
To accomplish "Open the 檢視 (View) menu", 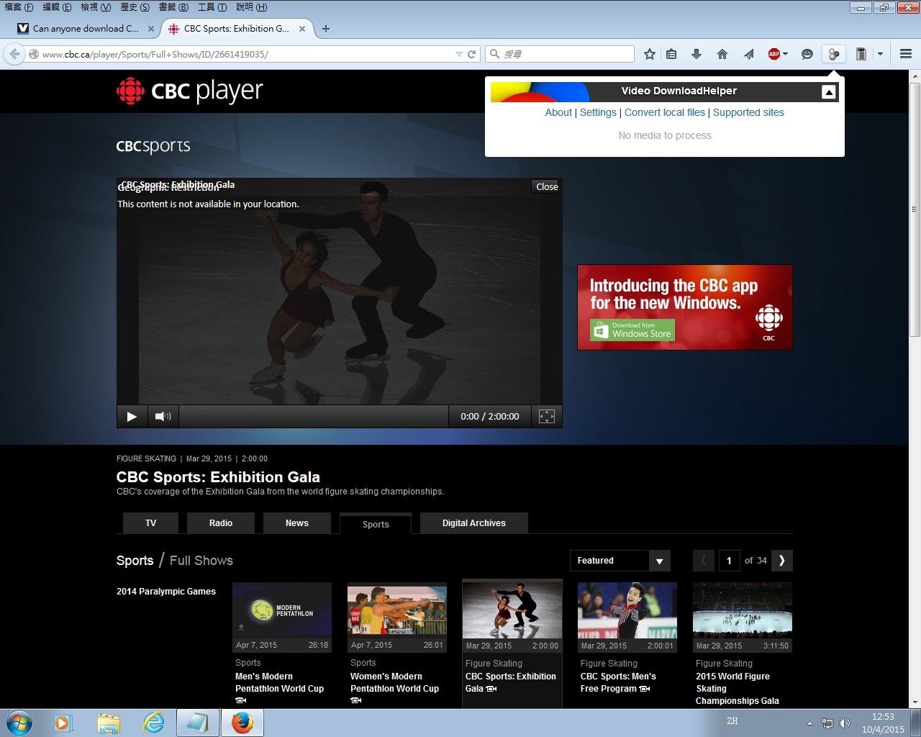I will point(96,7).
